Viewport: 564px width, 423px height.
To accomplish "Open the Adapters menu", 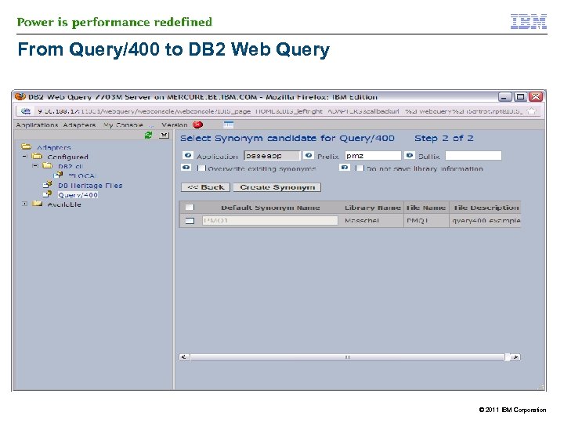I will click(79, 125).
